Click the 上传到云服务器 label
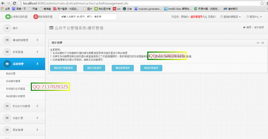The image size is (268, 139). [x=19, y=17]
